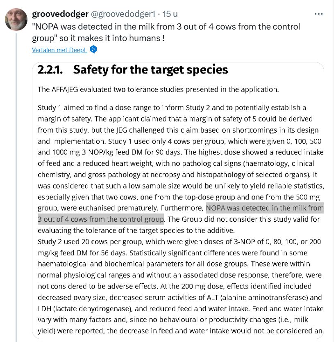Click the highlighted 3 out of 4 cows text
Viewport: 336px width, 342px height.
100,219
